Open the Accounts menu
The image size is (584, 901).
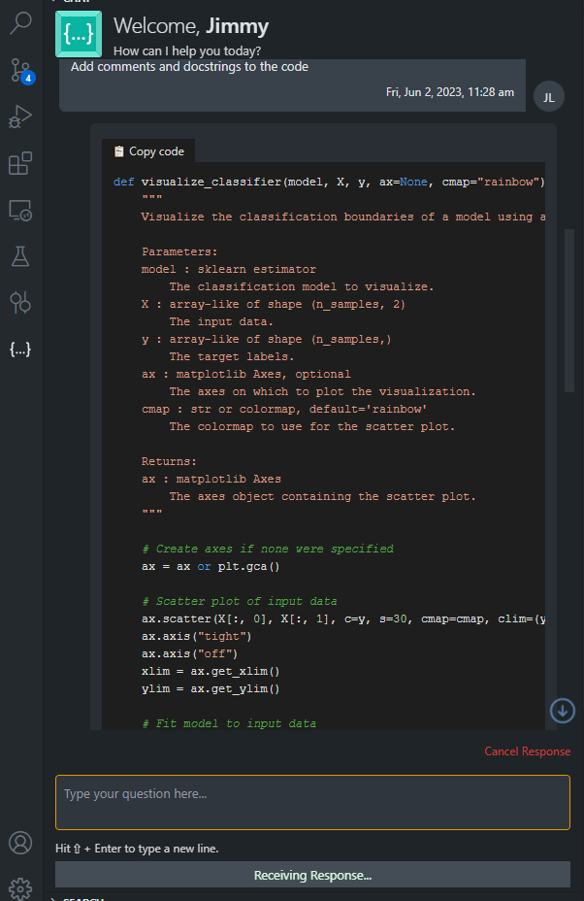coord(20,843)
